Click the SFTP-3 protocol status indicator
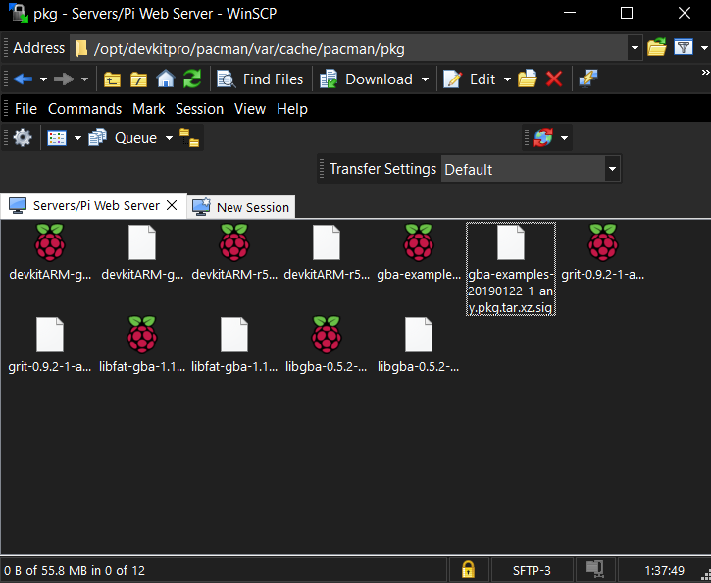The image size is (711, 583). pyautogui.click(x=532, y=570)
